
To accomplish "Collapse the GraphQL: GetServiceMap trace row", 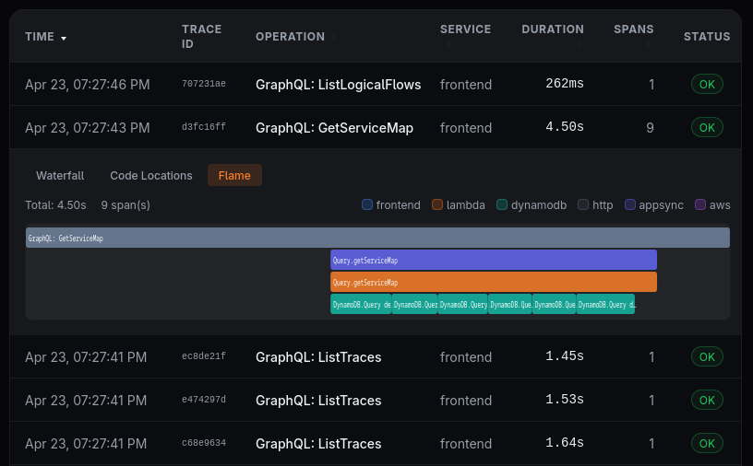I will pos(376,127).
